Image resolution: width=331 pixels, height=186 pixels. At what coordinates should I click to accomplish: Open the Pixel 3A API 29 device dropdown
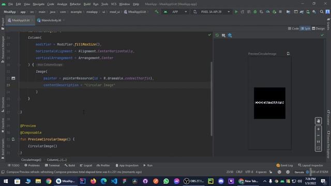[x=212, y=12]
